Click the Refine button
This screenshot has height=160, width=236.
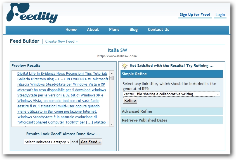130,100
